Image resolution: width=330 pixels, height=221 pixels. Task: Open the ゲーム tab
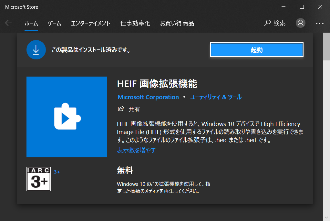(54, 23)
